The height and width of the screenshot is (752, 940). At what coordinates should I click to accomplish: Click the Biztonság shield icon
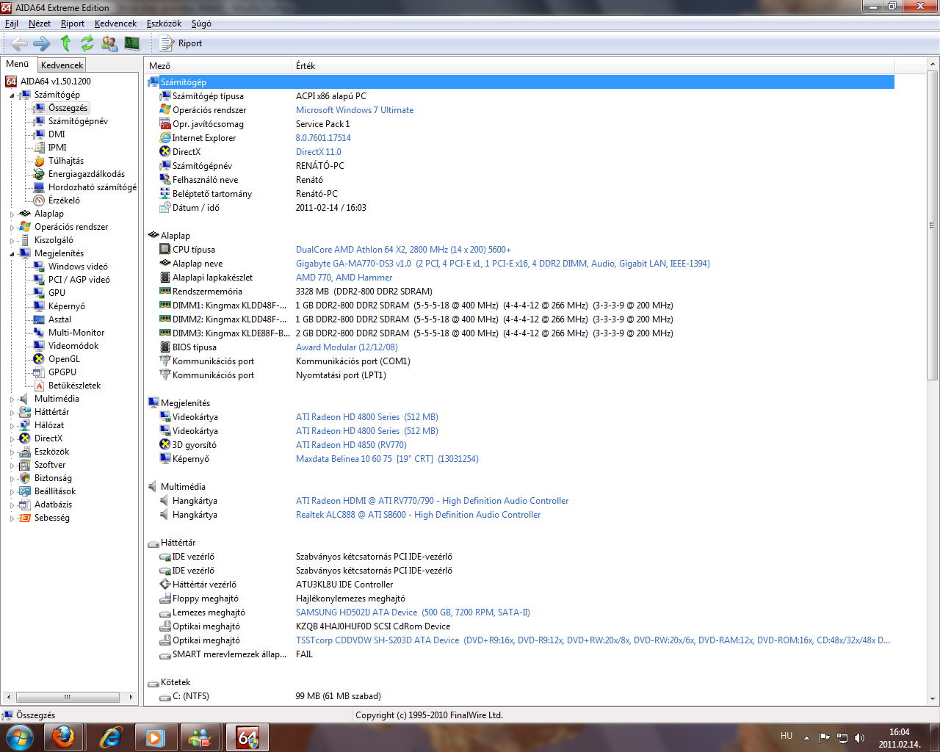(x=25, y=478)
